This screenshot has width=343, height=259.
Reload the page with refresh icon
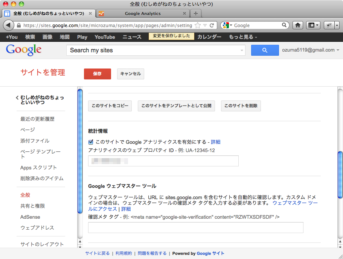click(212, 25)
